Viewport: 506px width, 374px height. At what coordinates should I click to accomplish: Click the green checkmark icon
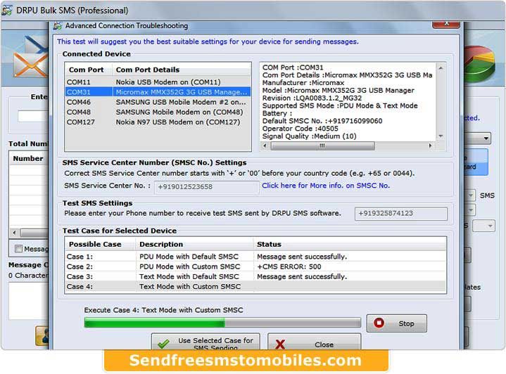(x=163, y=344)
